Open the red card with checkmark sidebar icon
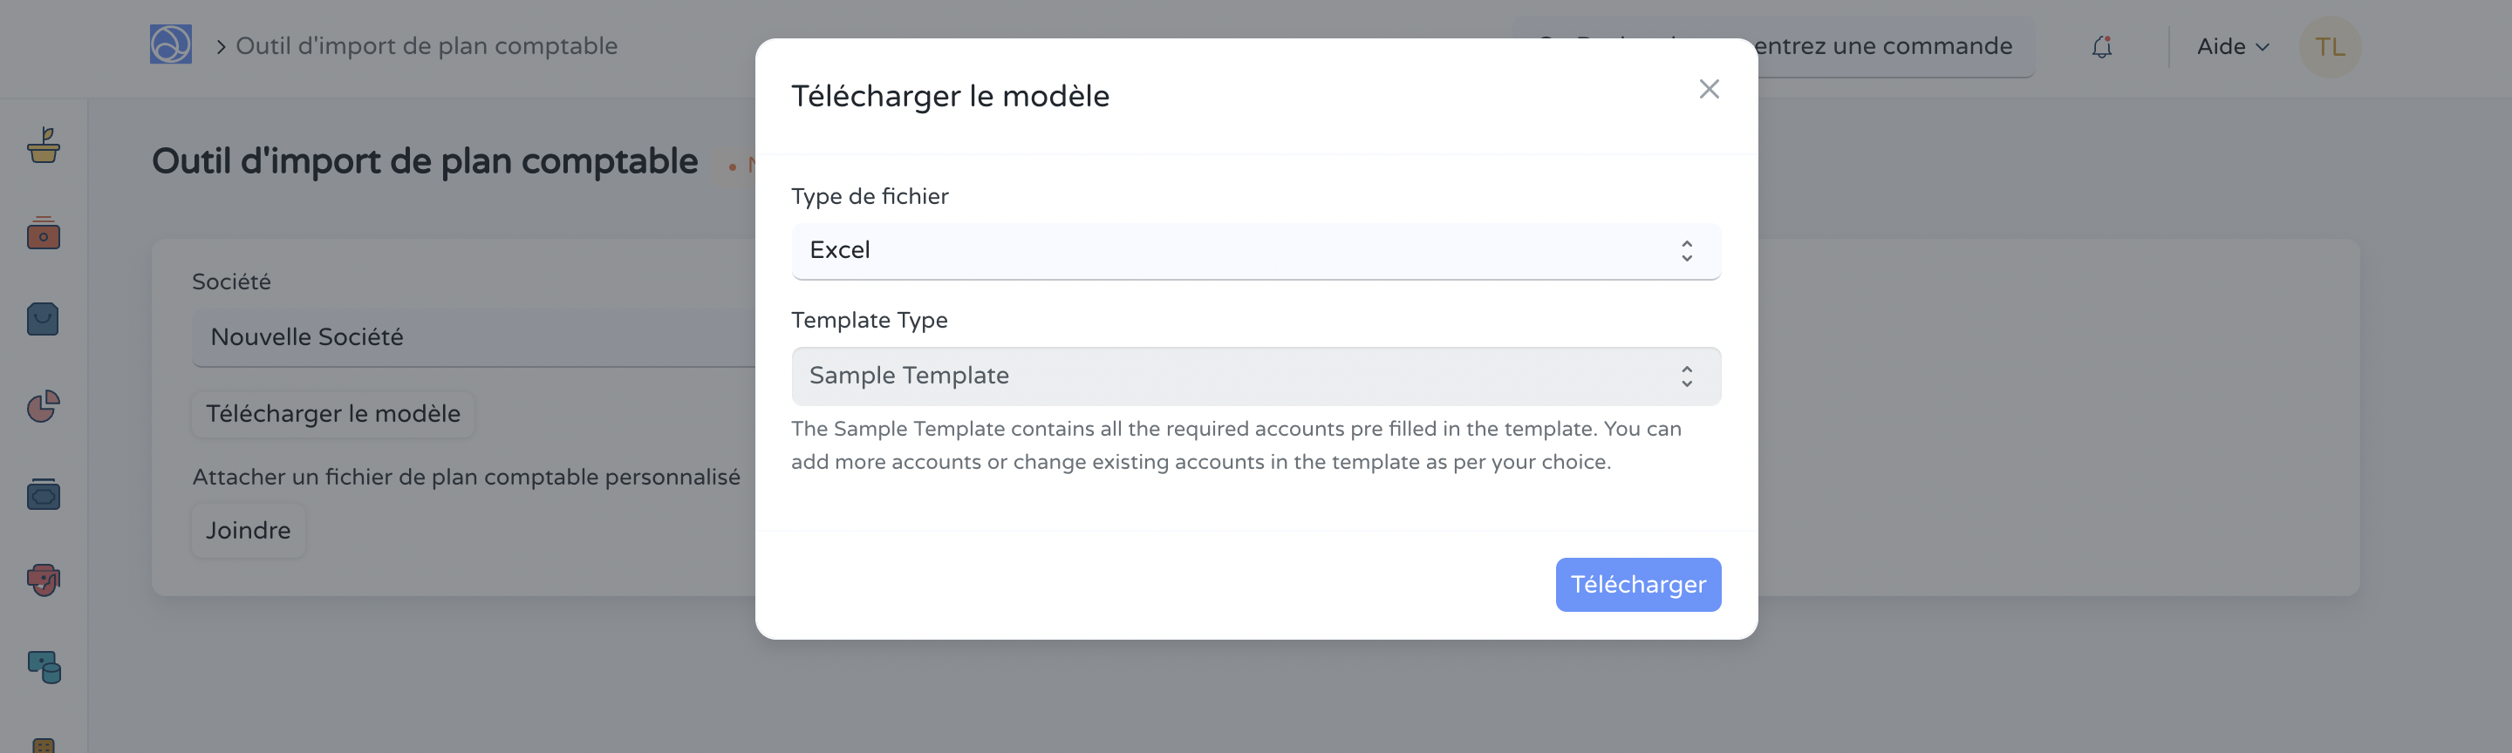Viewport: 2512px width, 753px height. [43, 580]
